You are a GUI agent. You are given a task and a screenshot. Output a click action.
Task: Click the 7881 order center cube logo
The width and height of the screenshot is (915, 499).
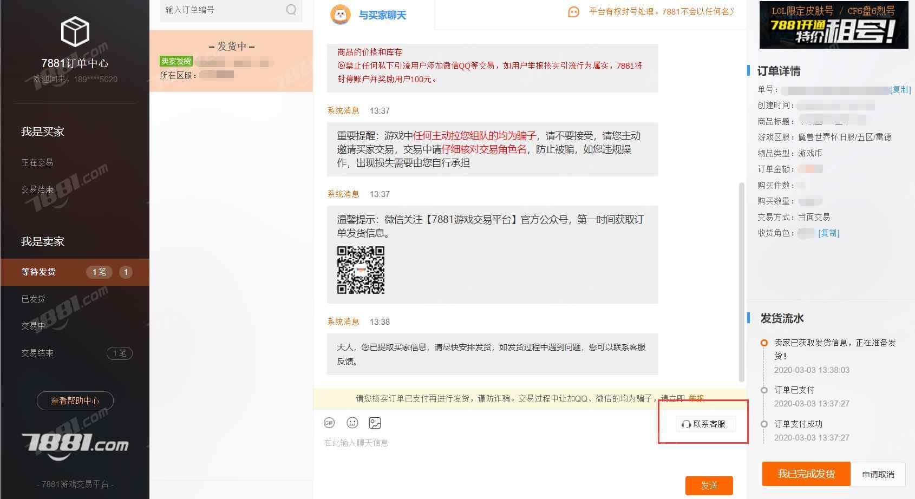(x=75, y=32)
